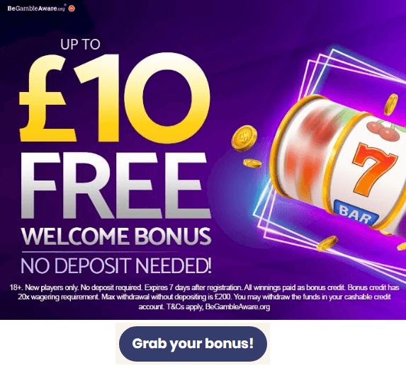
Task: Click the NO DEPOSIT NEEDED! text
Action: click(115, 265)
